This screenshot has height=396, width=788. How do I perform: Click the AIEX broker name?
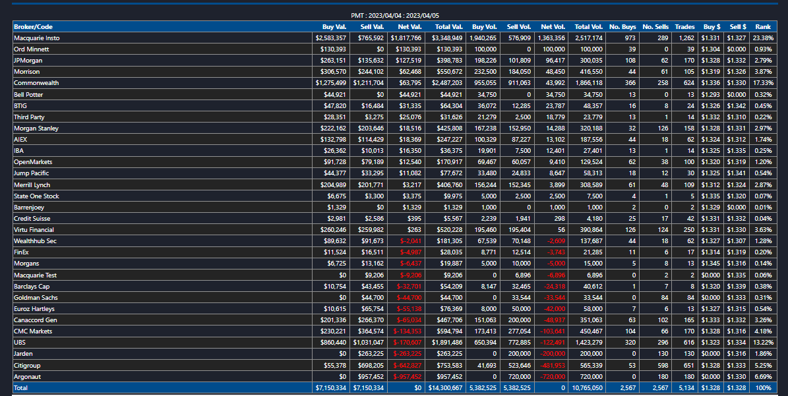[x=20, y=140]
